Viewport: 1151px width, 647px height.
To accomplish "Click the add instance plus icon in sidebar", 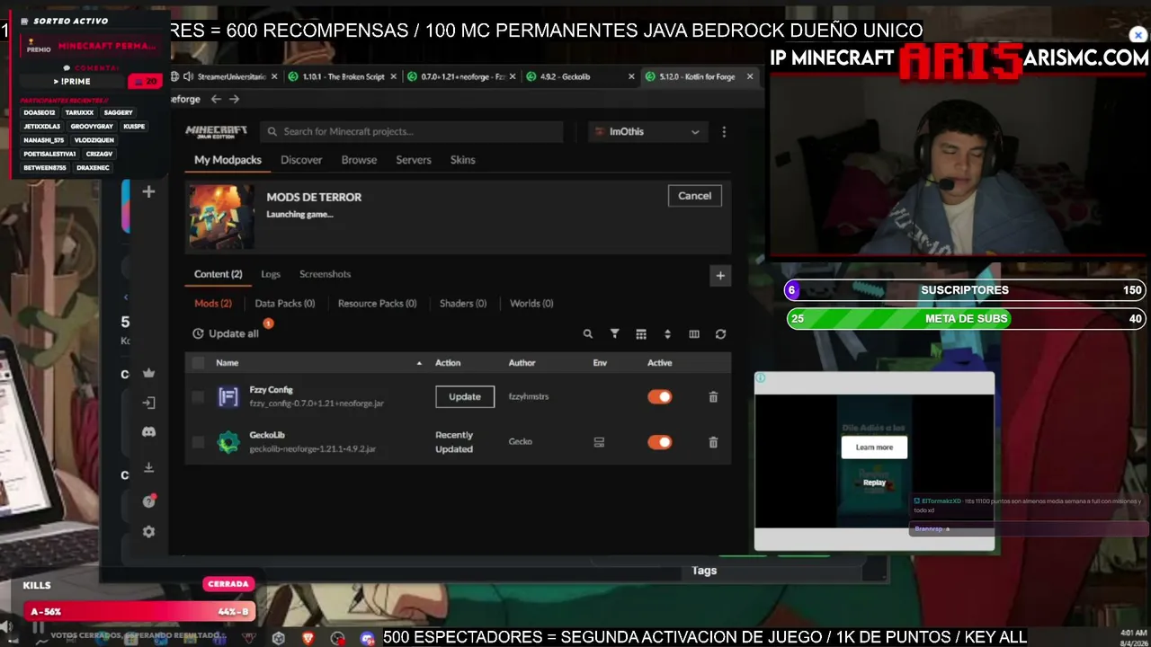I will point(149,191).
